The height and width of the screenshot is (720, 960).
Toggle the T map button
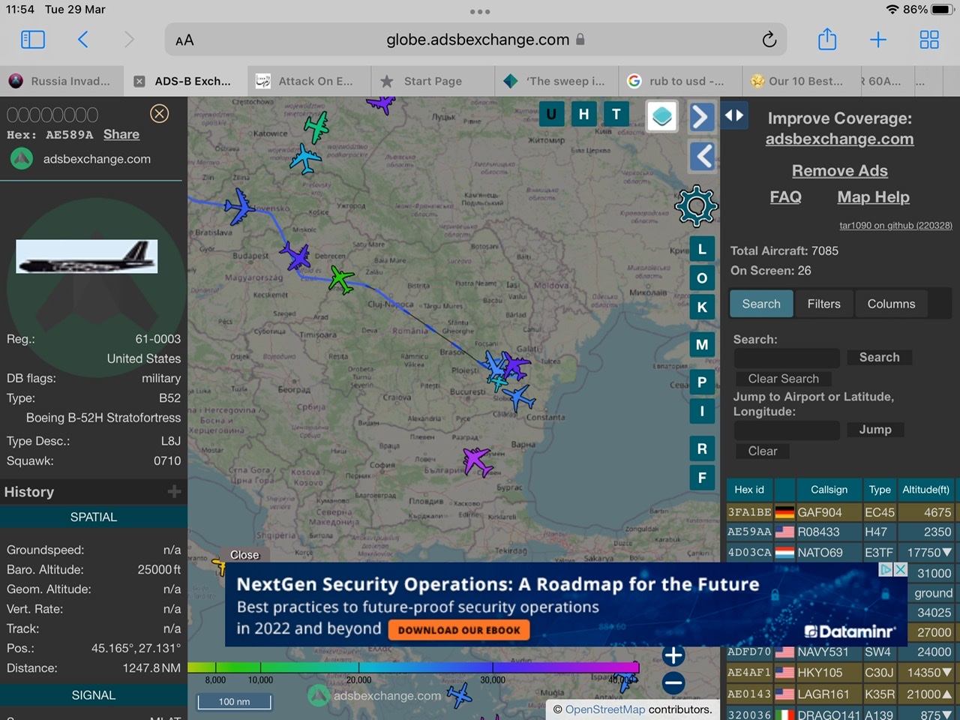coord(616,114)
